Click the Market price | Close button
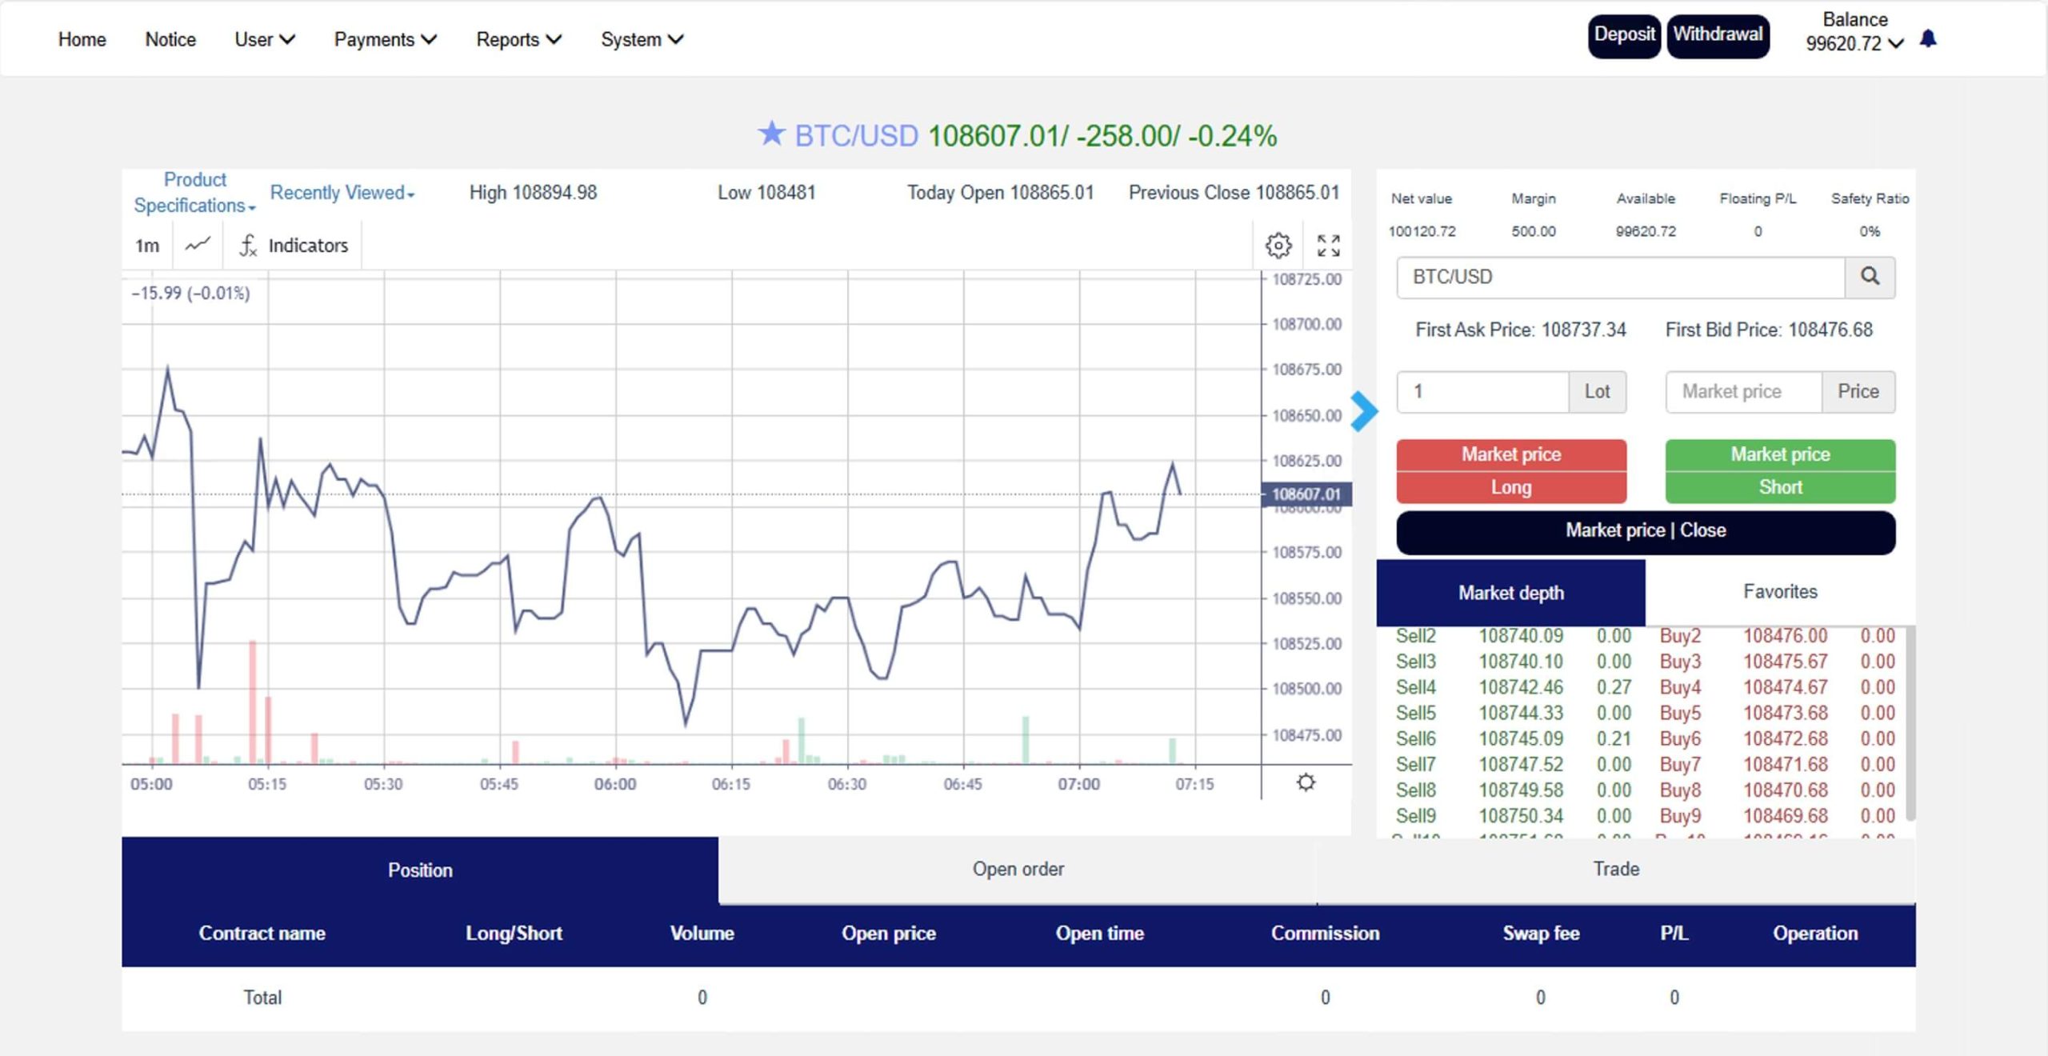Viewport: 2048px width, 1056px height. pyautogui.click(x=1645, y=531)
